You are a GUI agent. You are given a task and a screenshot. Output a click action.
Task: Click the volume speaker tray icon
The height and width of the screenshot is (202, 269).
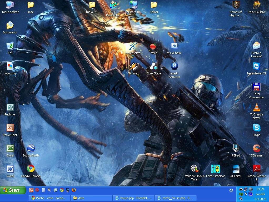coord(241,199)
